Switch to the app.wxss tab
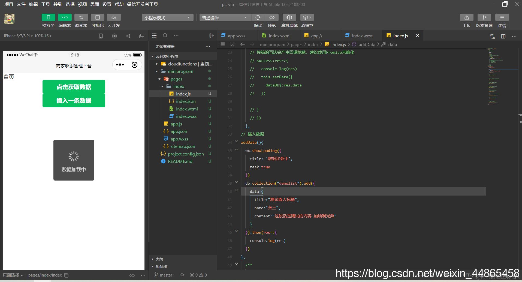 pos(237,36)
